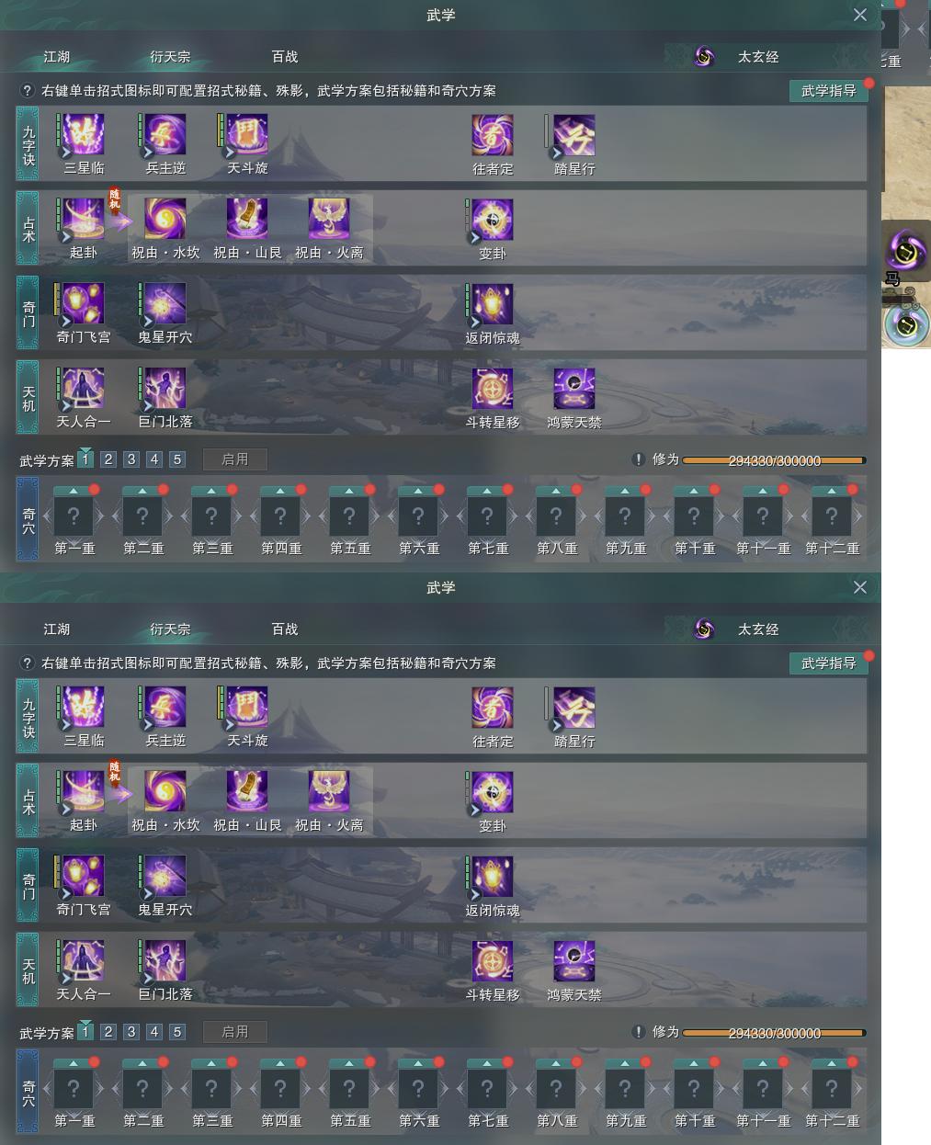This screenshot has height=1145, width=931.
Task: Choose 武学方案 5 in upper window
Action: coord(177,459)
